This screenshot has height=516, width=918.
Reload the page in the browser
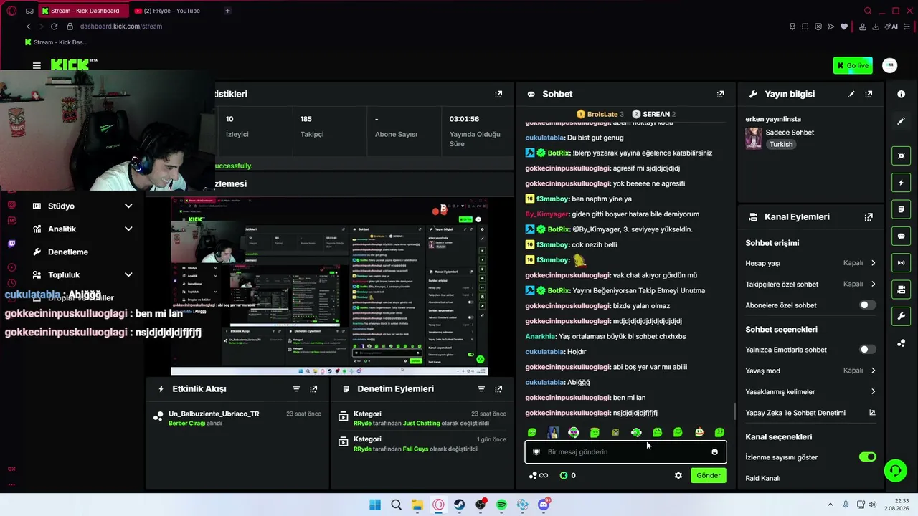click(54, 27)
